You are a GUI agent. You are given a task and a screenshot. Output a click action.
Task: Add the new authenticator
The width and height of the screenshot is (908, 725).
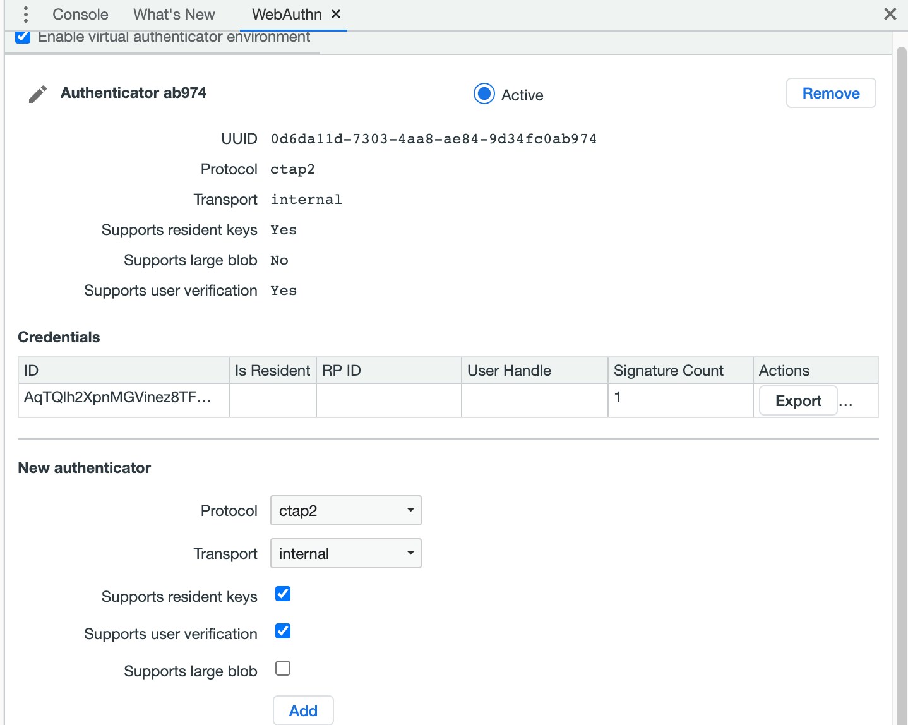click(303, 711)
